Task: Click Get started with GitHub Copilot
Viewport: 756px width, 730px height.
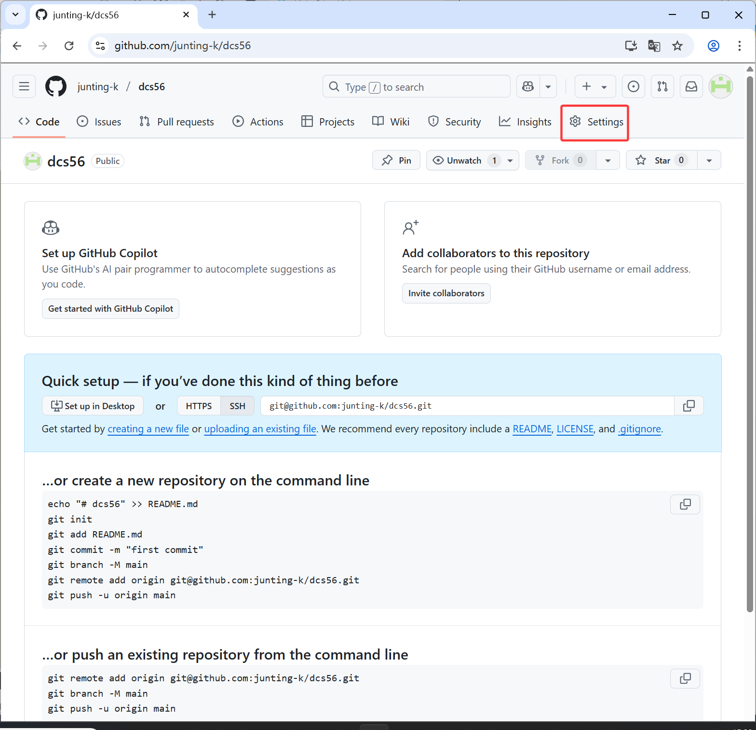Action: click(x=110, y=309)
